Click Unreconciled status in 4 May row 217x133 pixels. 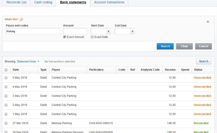202,87
